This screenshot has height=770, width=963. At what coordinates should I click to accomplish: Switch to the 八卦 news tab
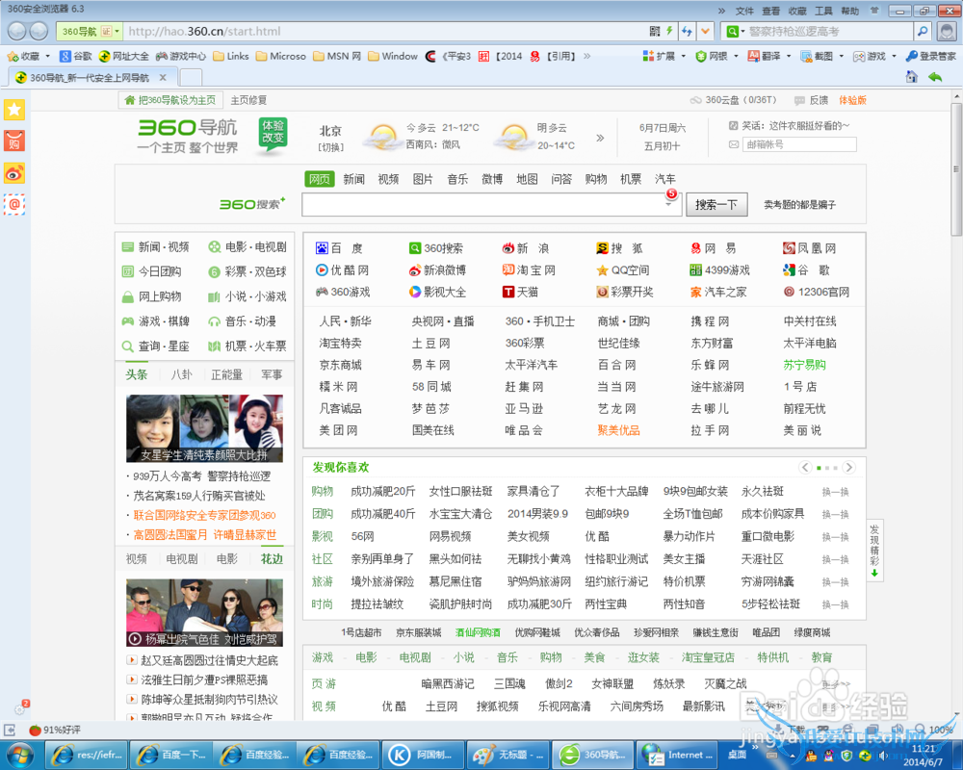click(x=181, y=374)
